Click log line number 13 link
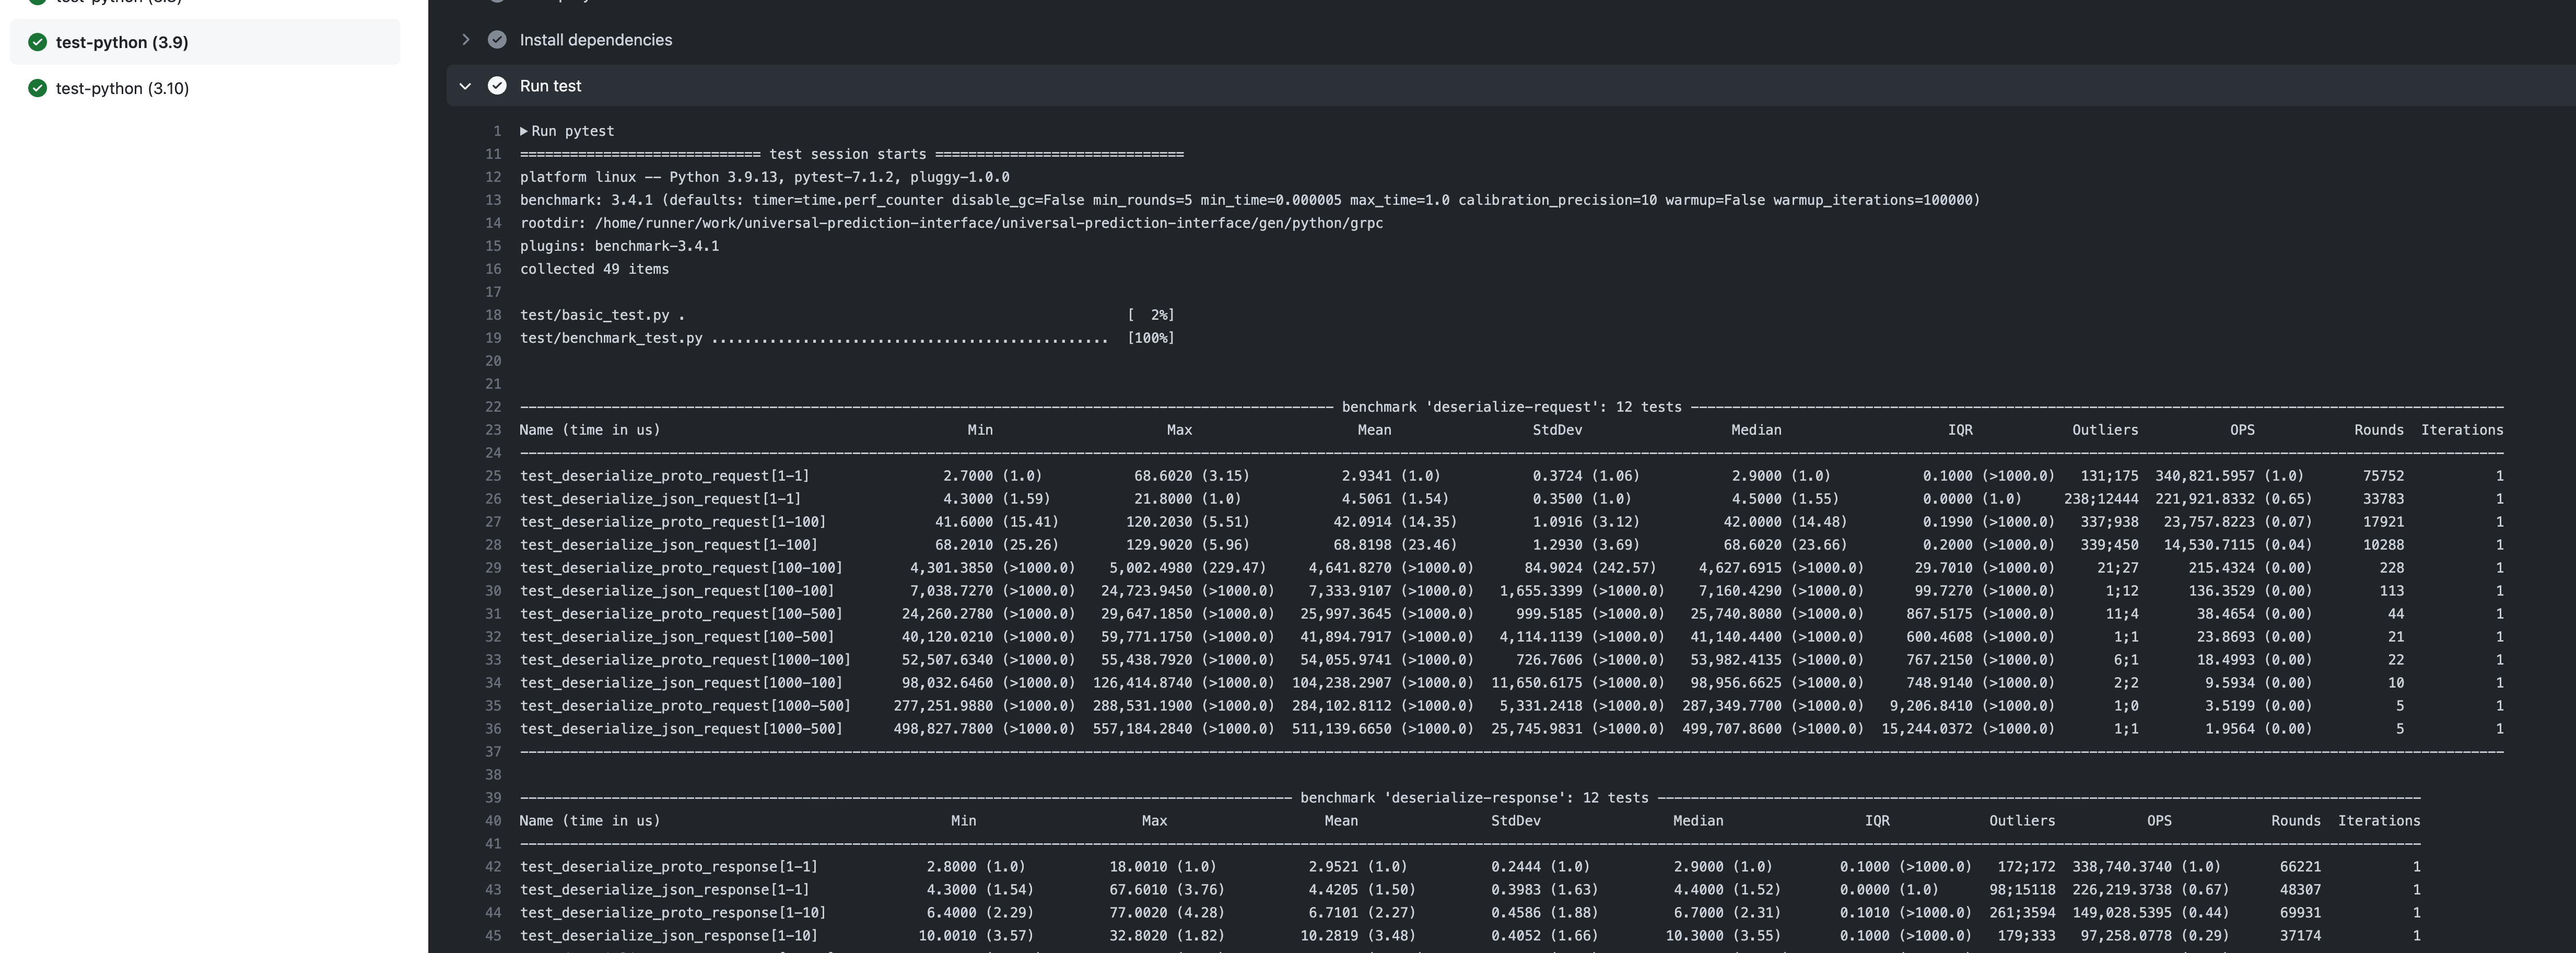2576x953 pixels. pyautogui.click(x=493, y=200)
